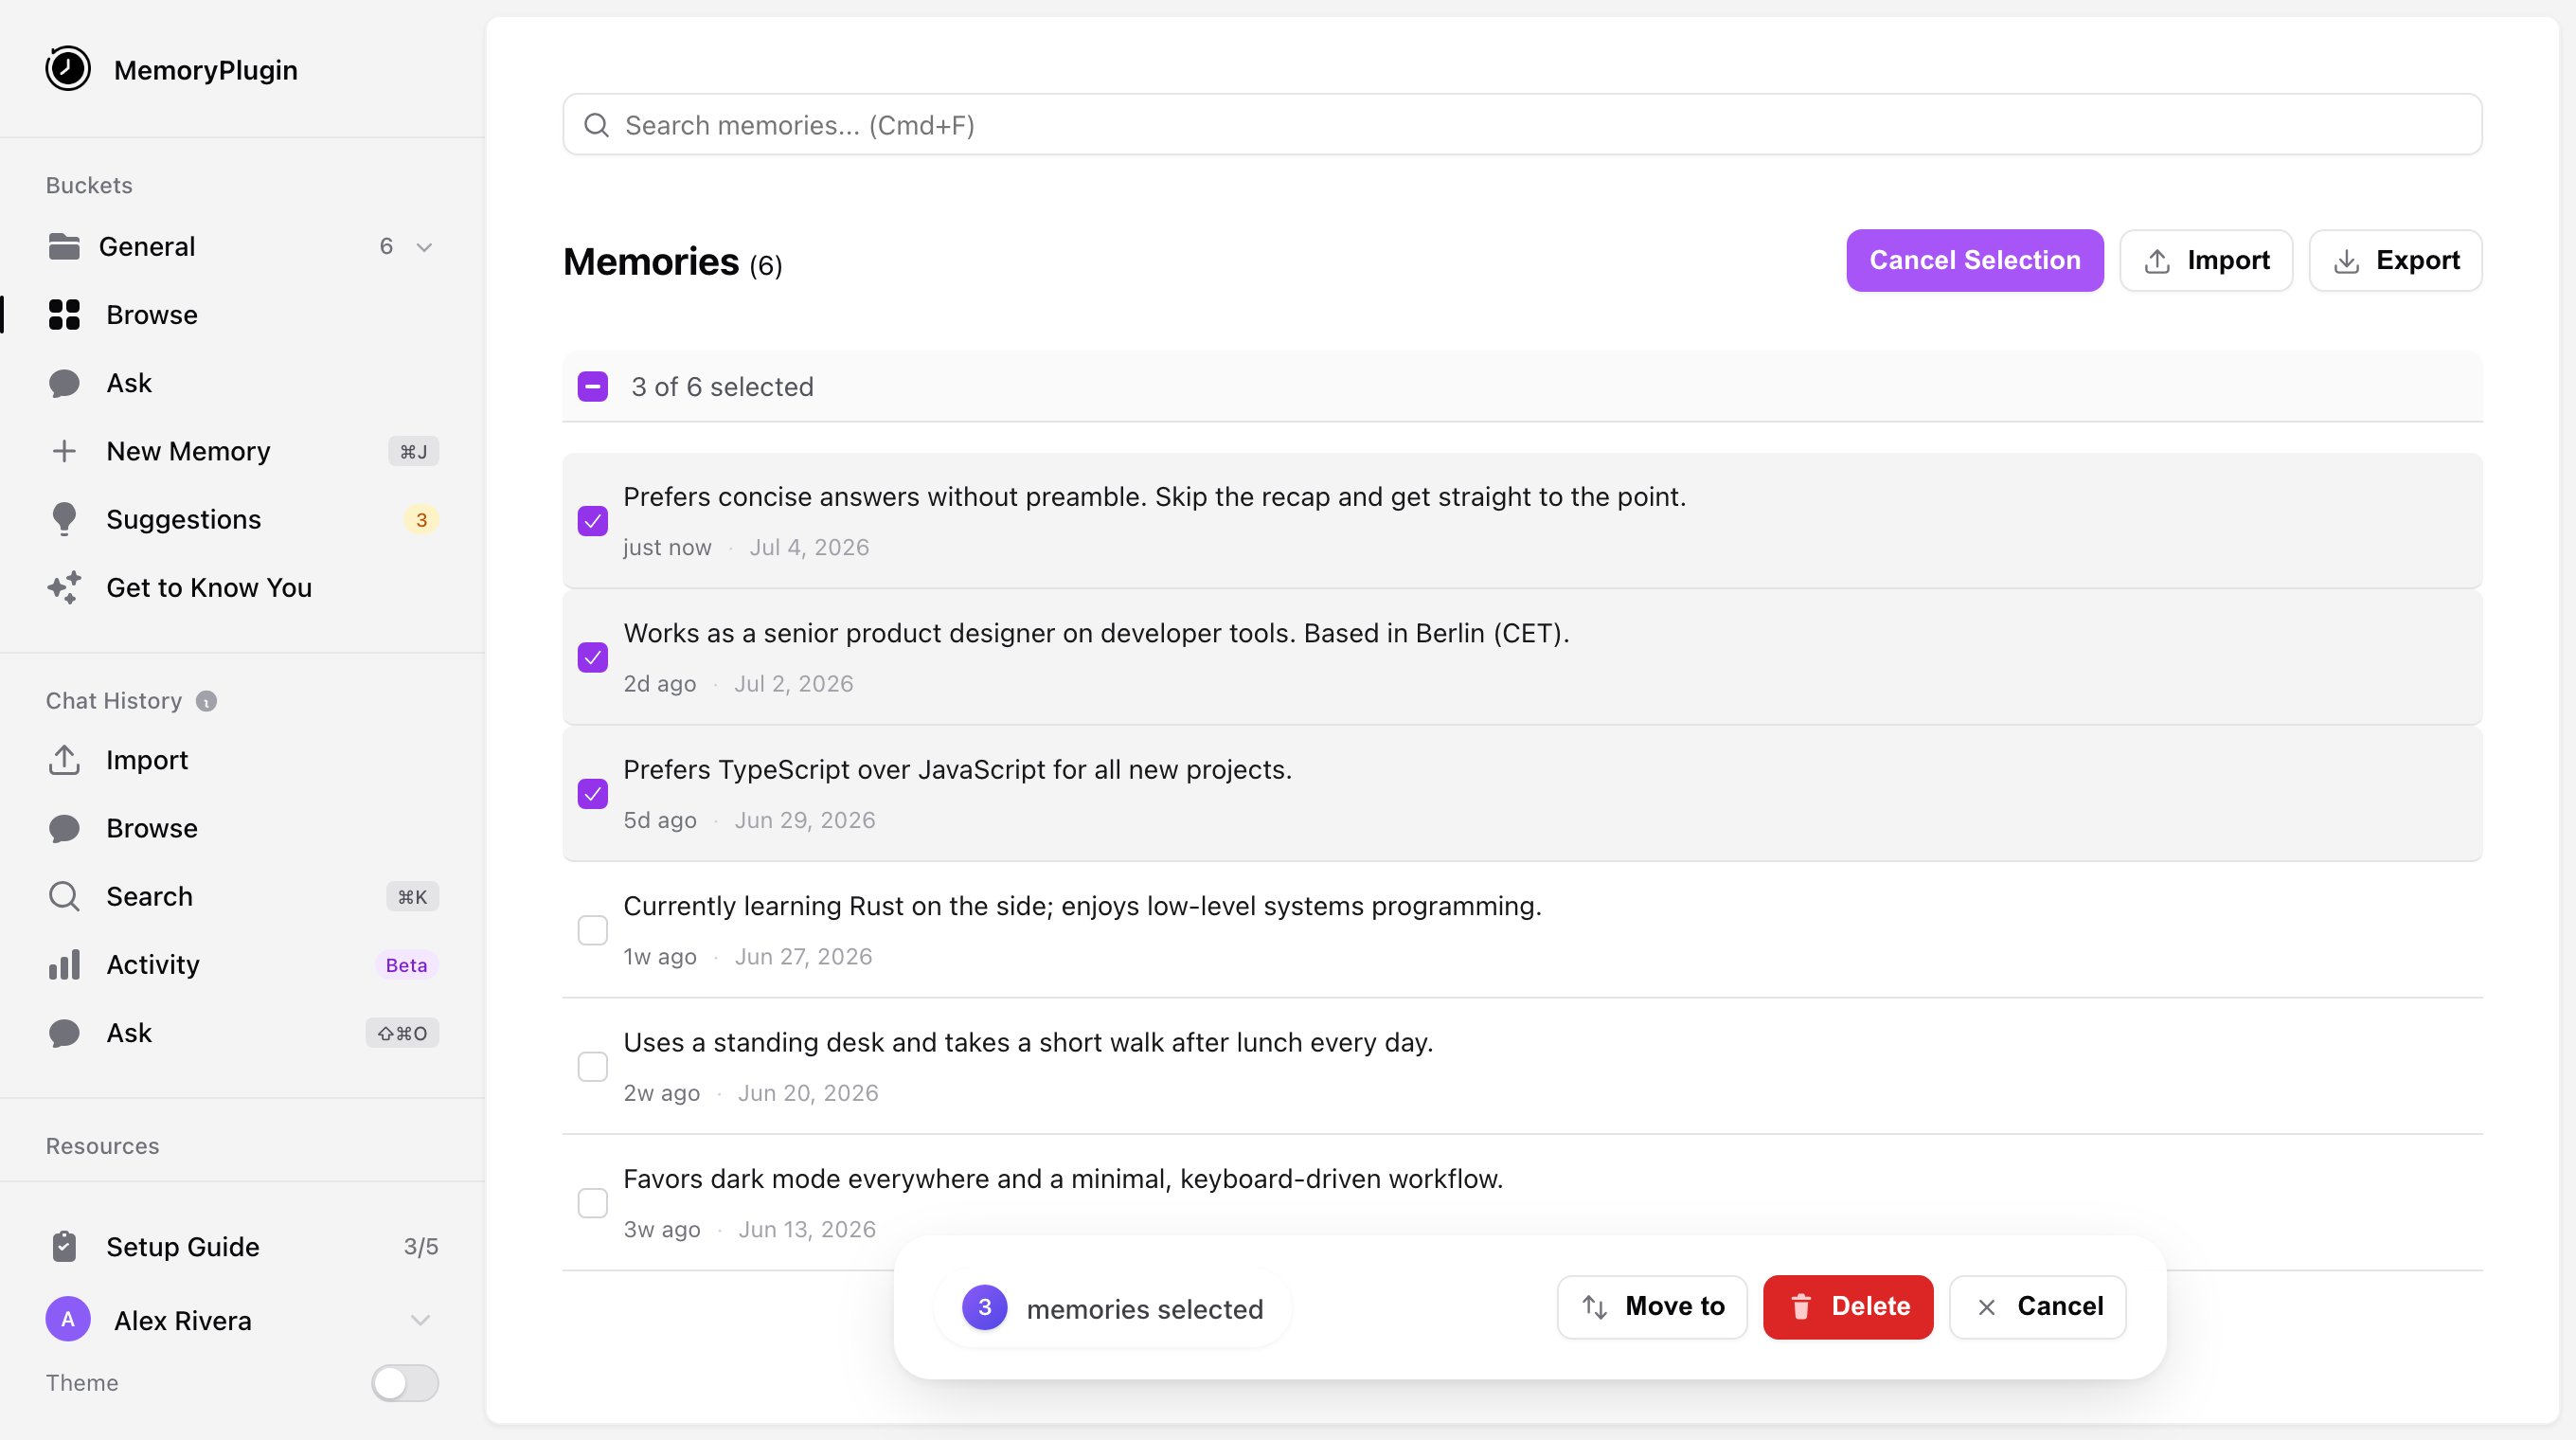Click the sparkle Get to Know You icon

point(64,588)
